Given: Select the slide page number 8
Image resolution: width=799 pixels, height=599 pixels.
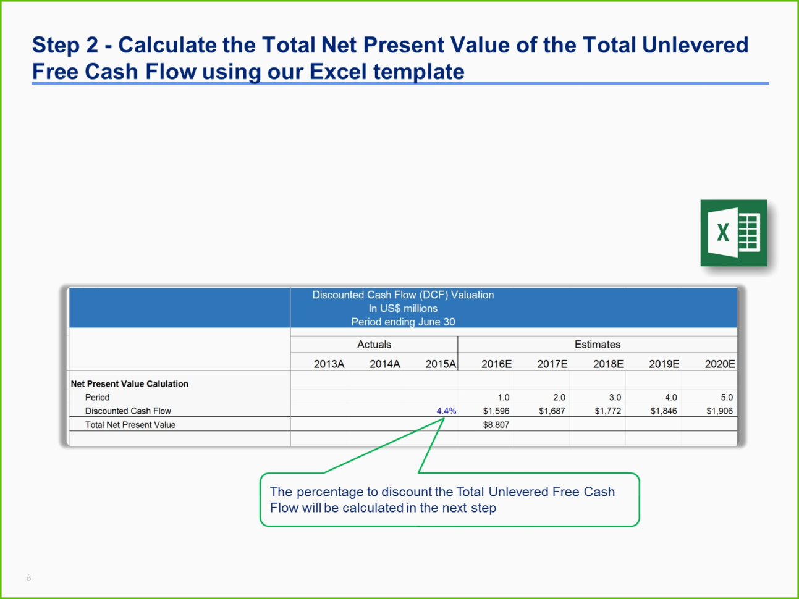Looking at the screenshot, I should click(x=28, y=578).
